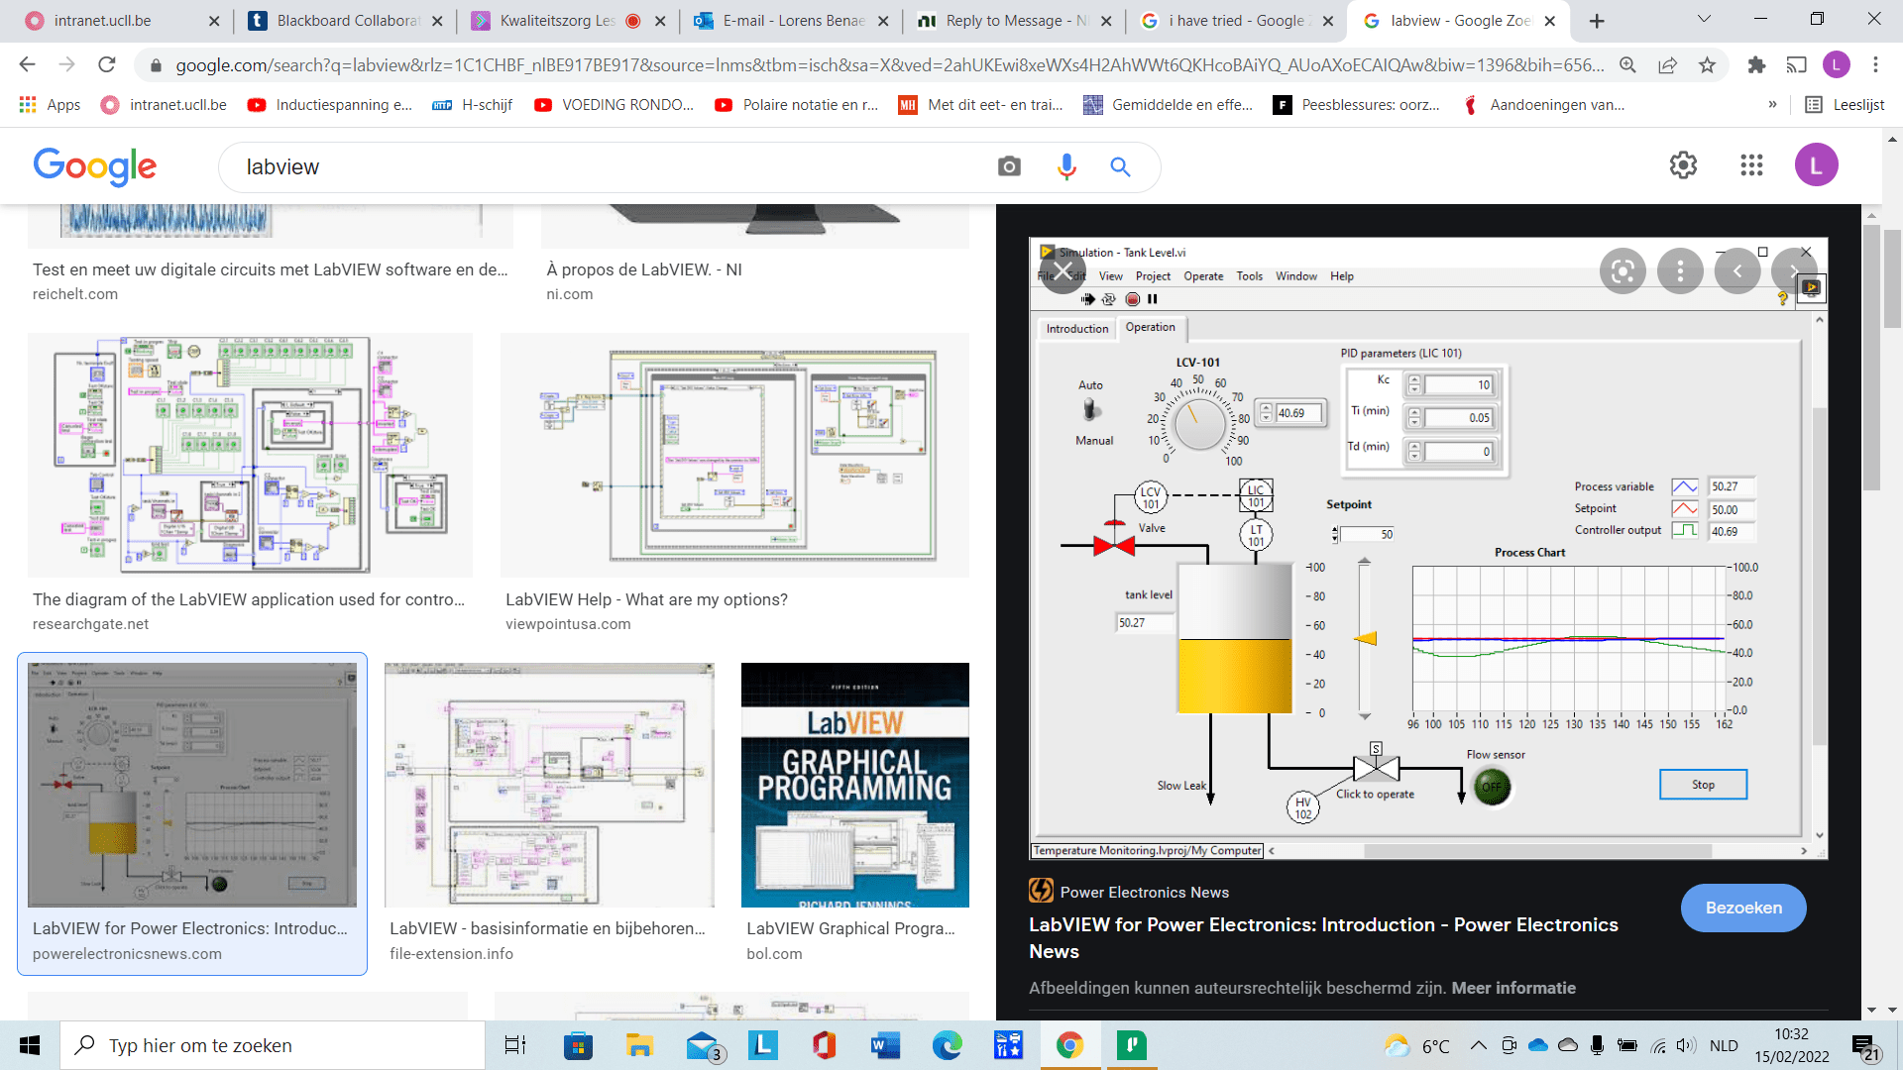Increase the Ti (min) value using the stepper
The height and width of the screenshot is (1070, 1903).
tap(1415, 413)
